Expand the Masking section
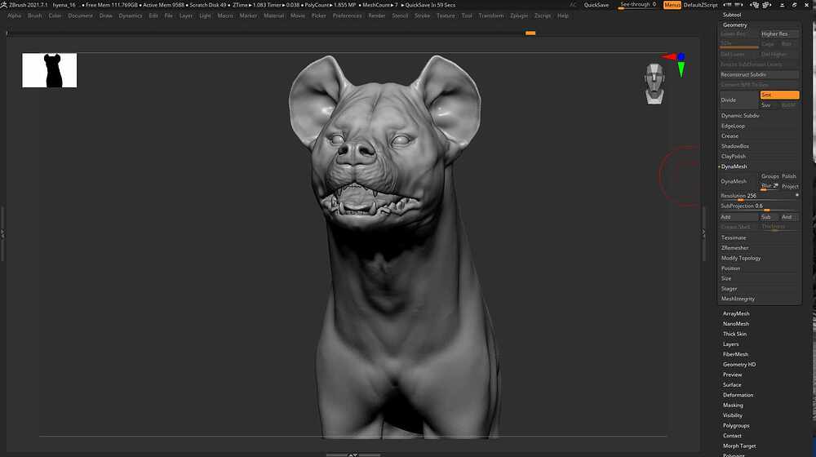 [733, 406]
